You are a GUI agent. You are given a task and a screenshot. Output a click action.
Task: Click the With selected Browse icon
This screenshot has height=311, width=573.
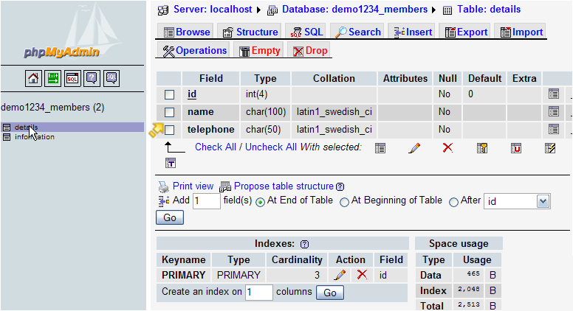pyautogui.click(x=380, y=148)
